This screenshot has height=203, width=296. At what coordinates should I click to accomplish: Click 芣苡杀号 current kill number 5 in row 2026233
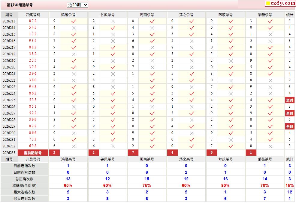click(212, 153)
